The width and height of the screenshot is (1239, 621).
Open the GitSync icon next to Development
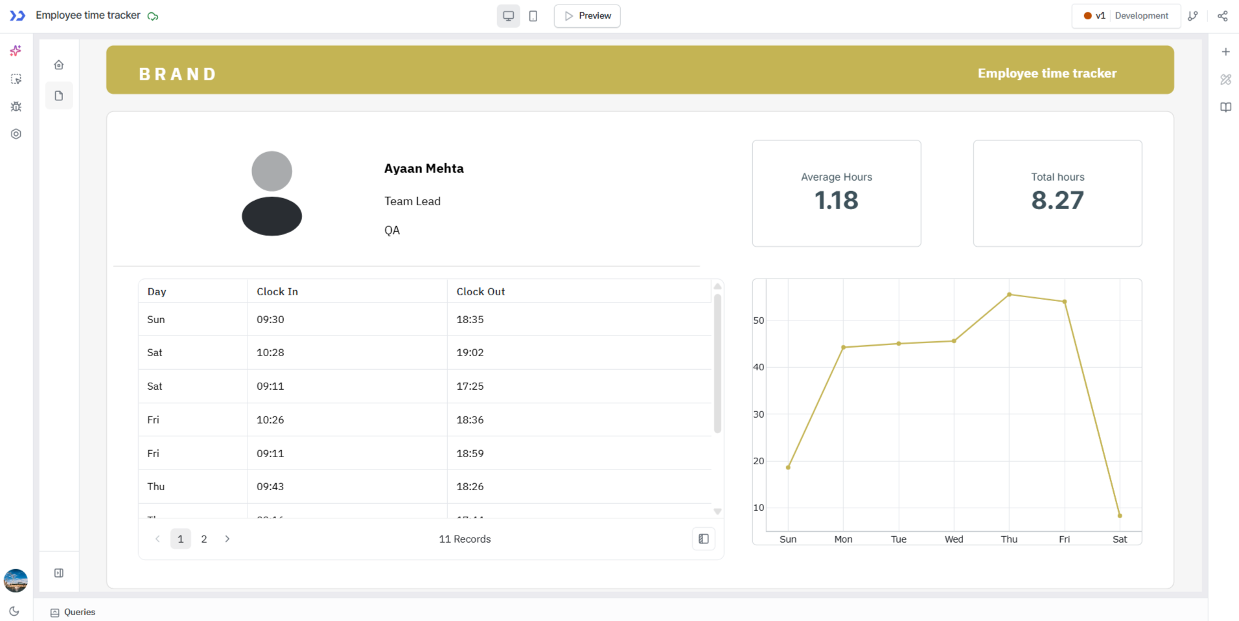click(x=1194, y=16)
